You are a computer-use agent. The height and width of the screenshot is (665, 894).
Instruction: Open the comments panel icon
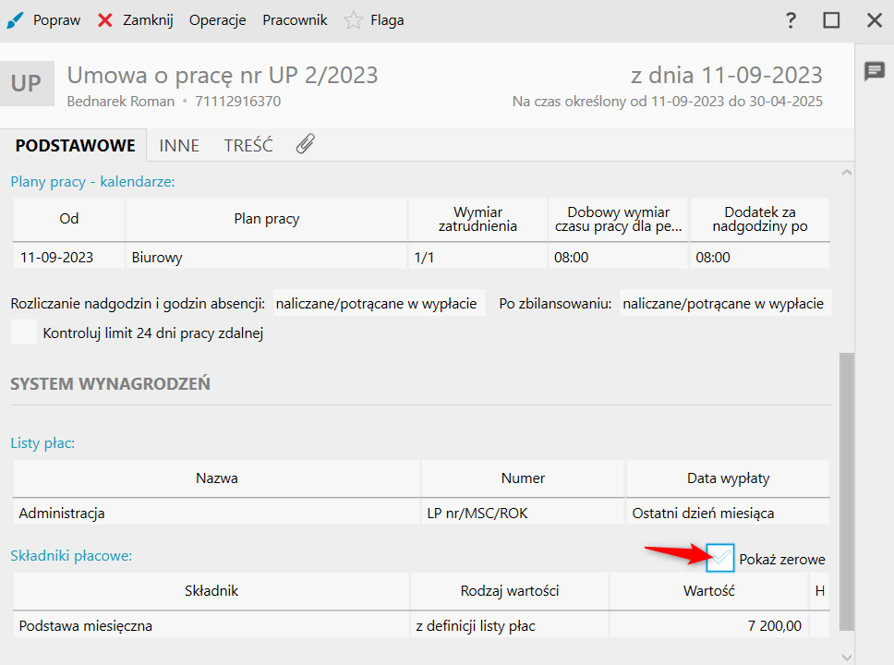click(874, 71)
